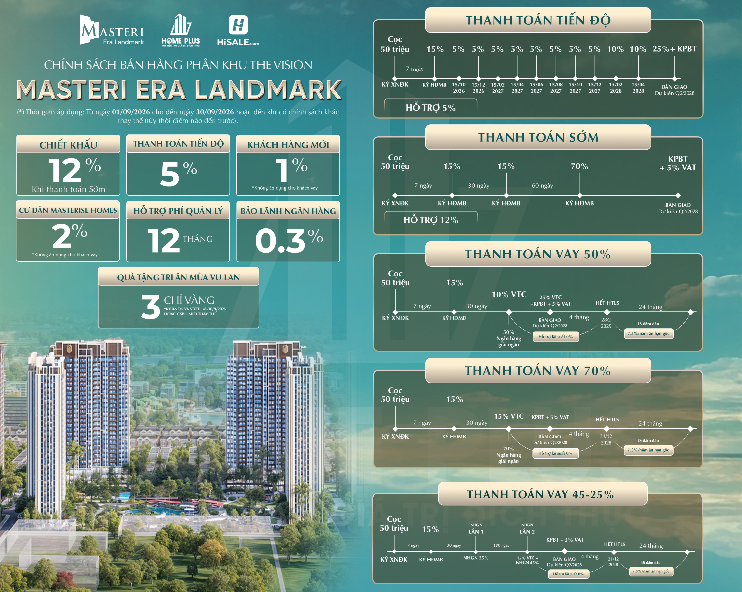Open the Cư Dân Masterise Homes card
The image size is (742, 592).
point(68,231)
